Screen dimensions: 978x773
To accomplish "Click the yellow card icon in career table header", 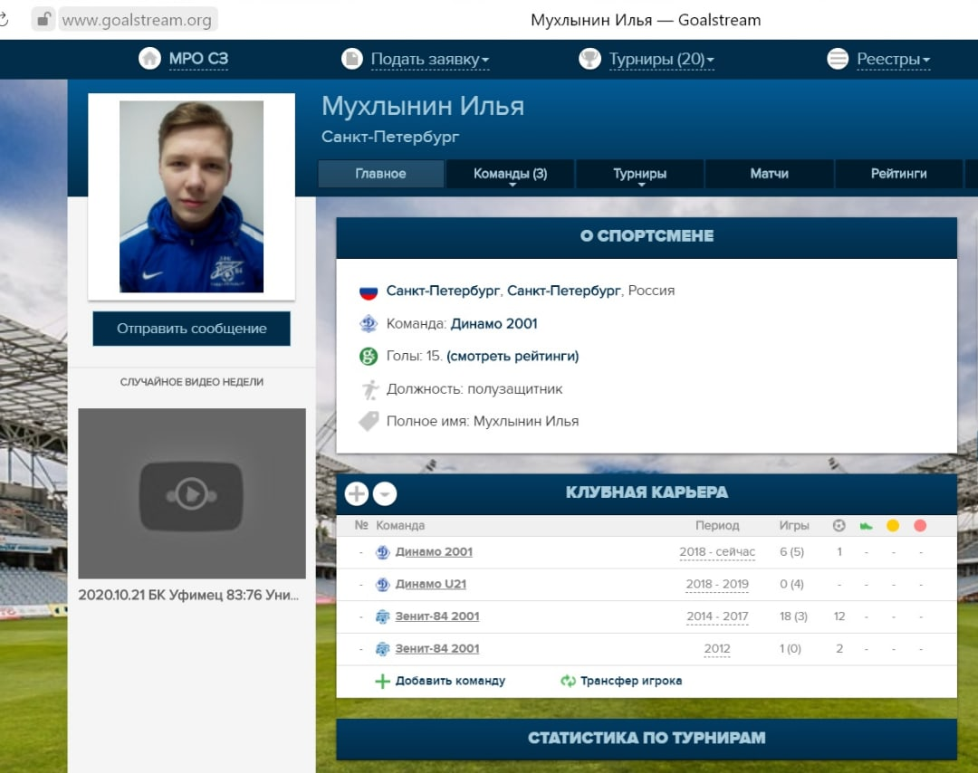I will [x=892, y=525].
